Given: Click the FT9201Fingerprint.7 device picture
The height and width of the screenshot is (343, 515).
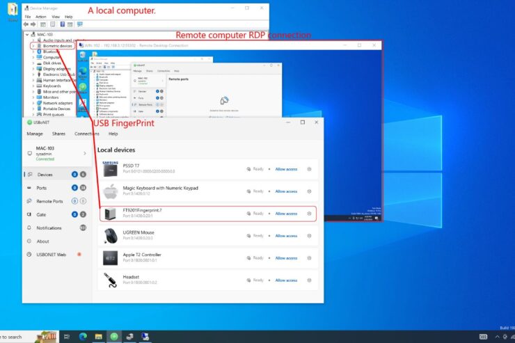Looking at the screenshot, I should tap(111, 214).
